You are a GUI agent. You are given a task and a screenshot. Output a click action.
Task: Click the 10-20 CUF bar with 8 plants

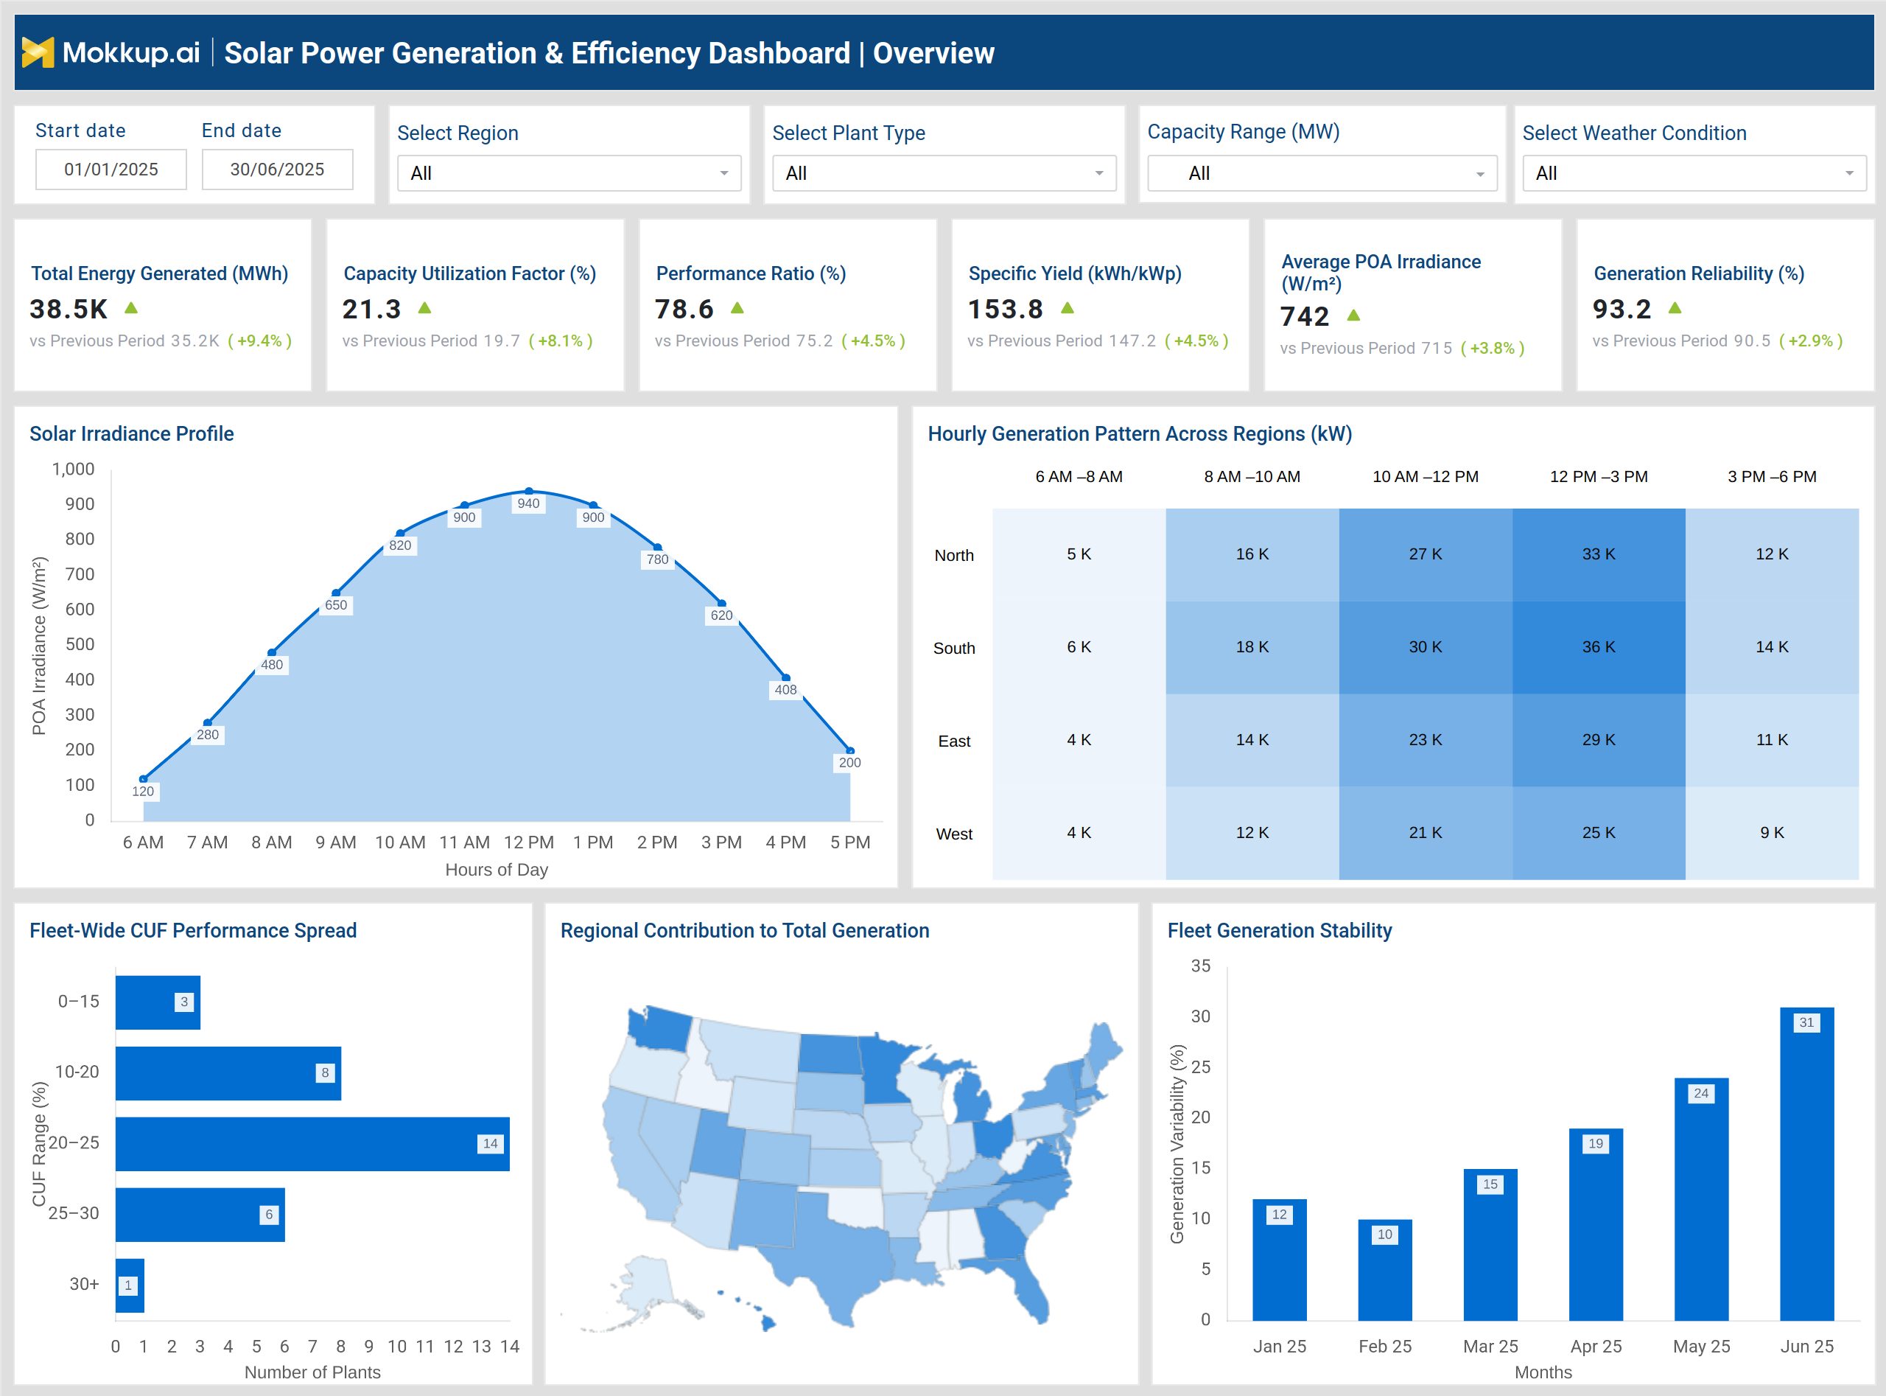point(228,1073)
